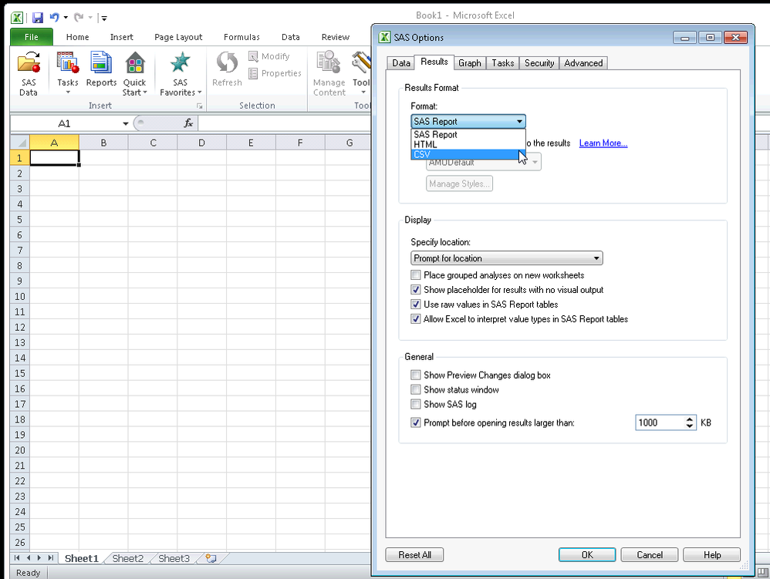Image resolution: width=770 pixels, height=579 pixels.
Task: Switch to the Graph tab in SAS Options
Action: (469, 63)
